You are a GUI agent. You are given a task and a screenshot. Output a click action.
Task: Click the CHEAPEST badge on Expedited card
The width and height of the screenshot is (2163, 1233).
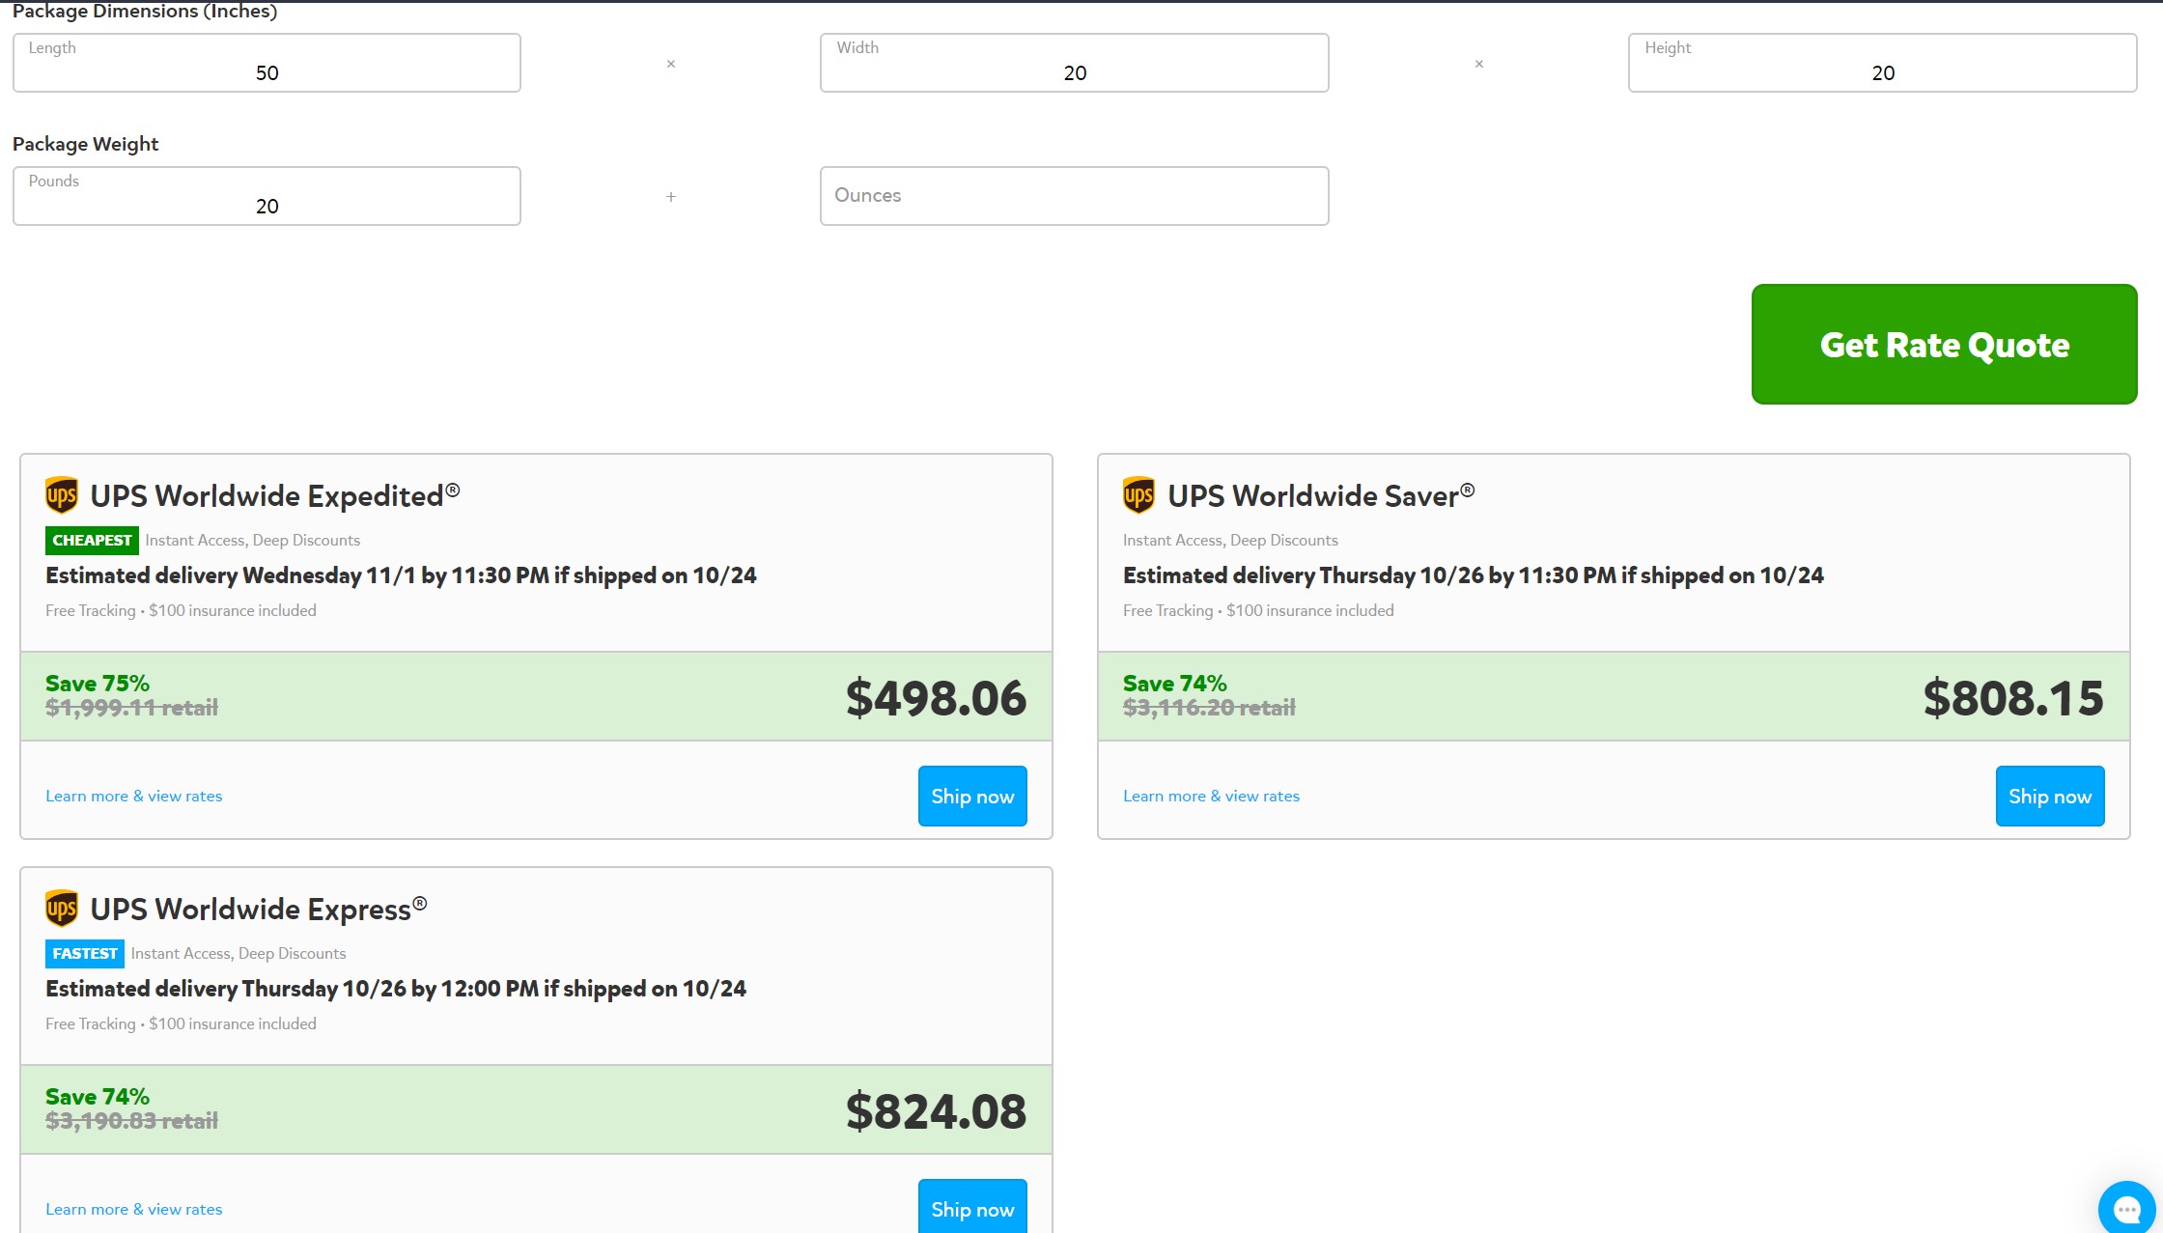tap(92, 540)
